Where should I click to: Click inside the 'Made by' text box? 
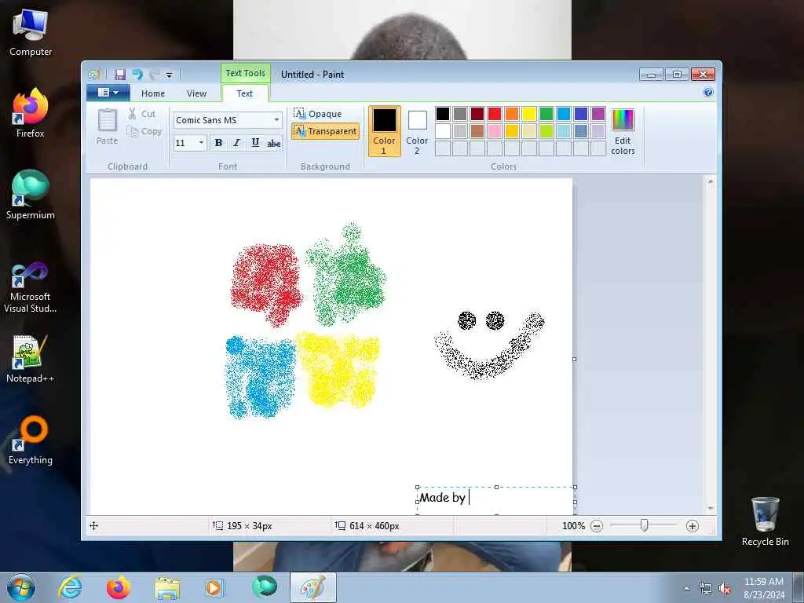pyautogui.click(x=495, y=499)
